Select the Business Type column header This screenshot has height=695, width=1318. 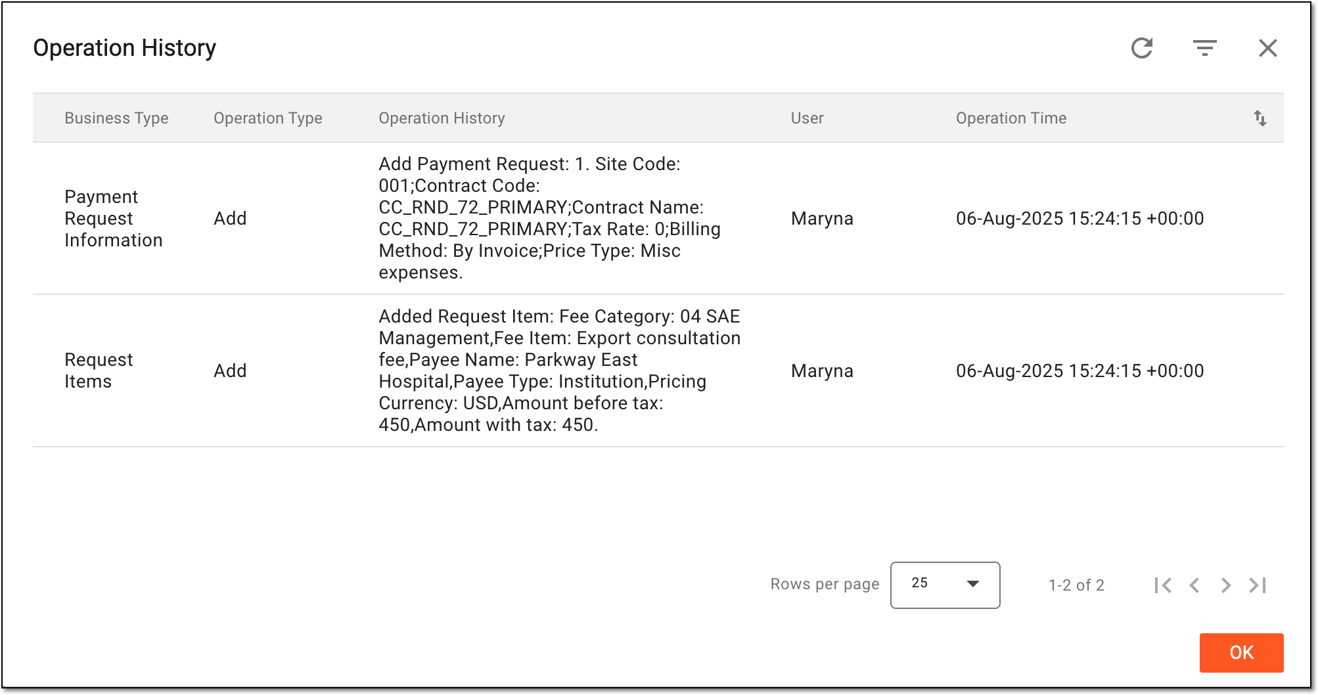tap(116, 118)
